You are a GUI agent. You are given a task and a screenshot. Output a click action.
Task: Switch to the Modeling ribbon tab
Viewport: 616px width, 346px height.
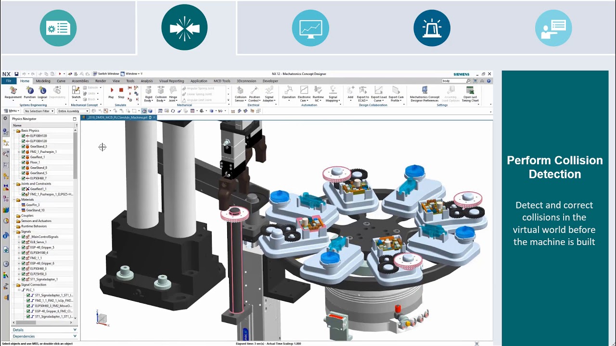[43, 81]
